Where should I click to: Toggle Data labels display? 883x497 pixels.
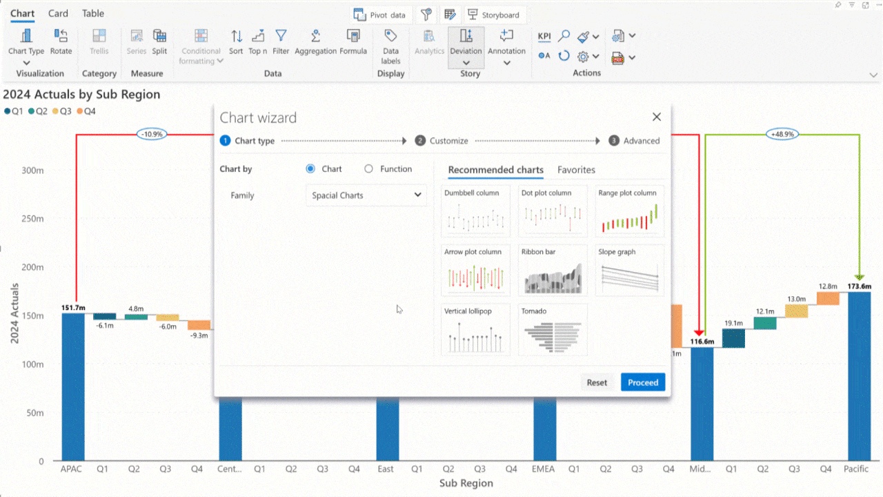click(390, 37)
